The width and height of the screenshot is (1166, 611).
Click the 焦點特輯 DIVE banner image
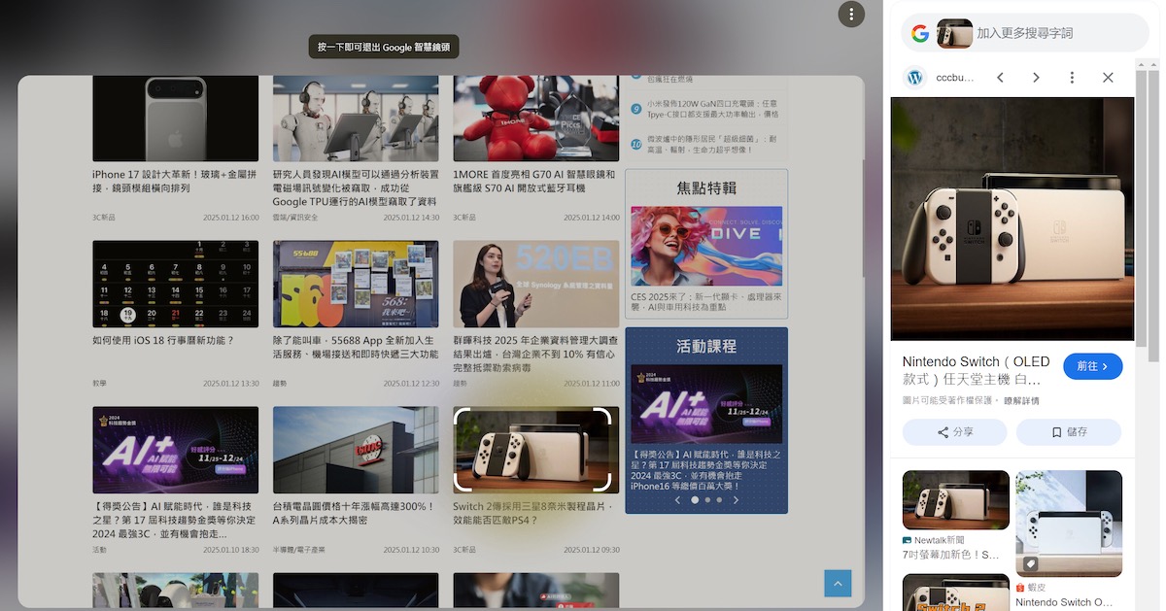pos(706,246)
